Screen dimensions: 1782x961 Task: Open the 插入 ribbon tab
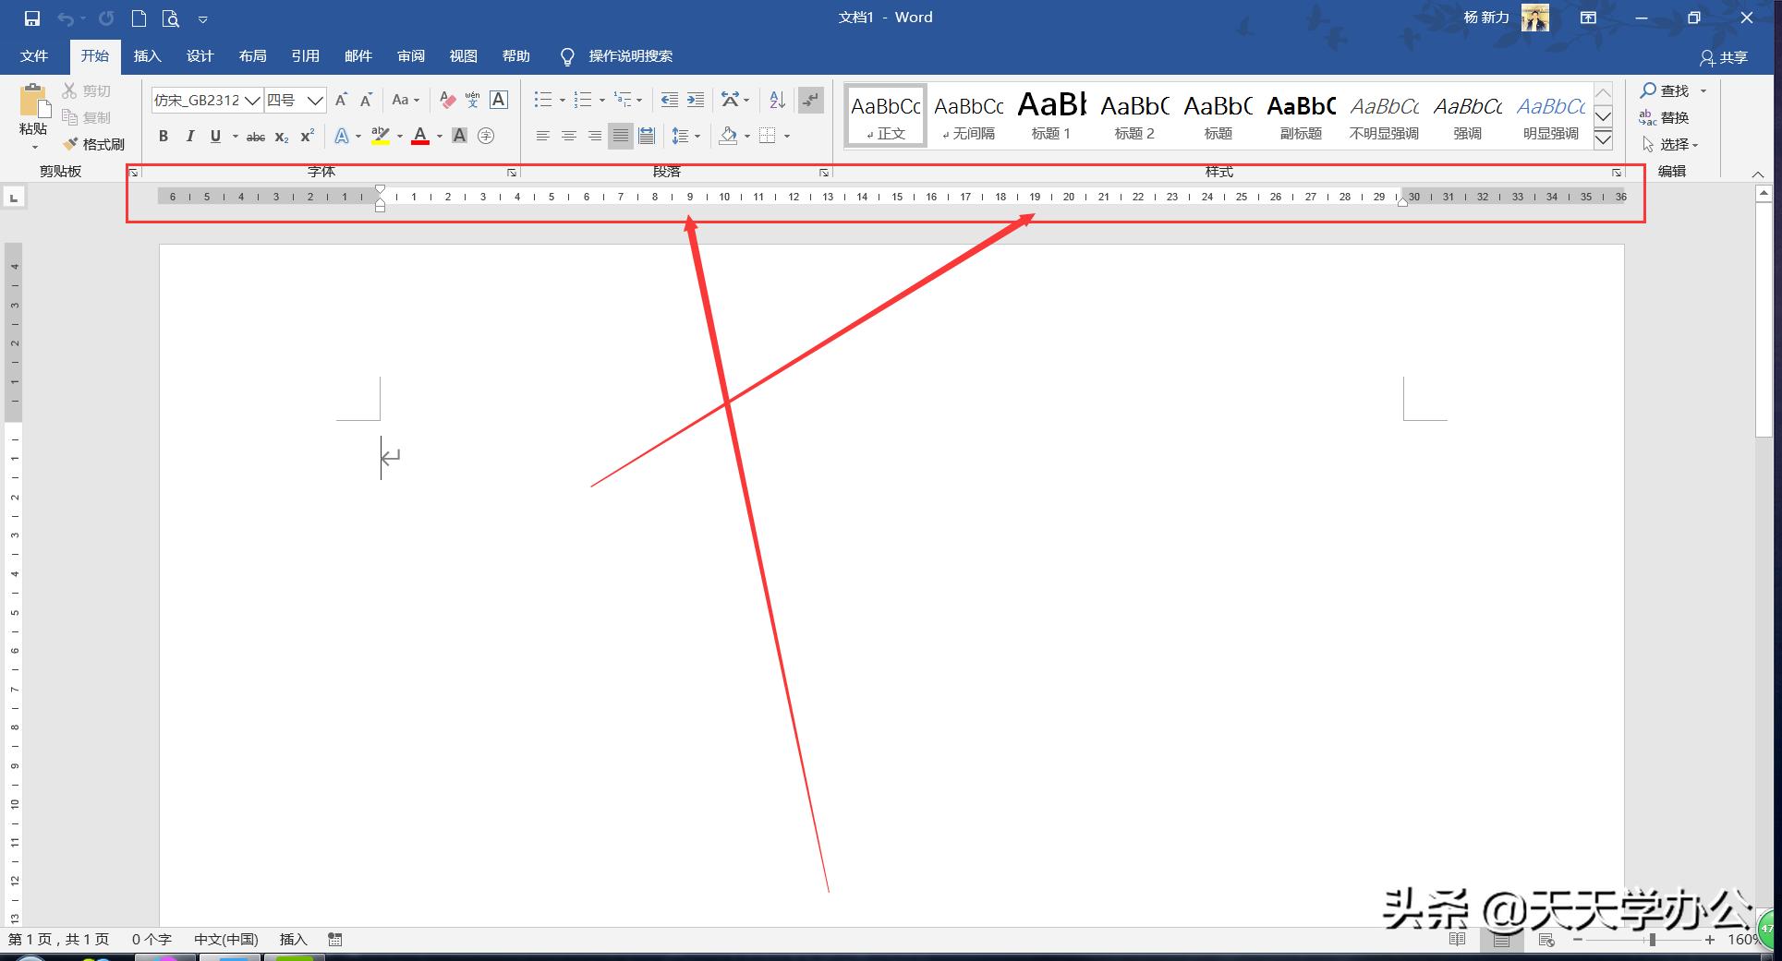(x=147, y=56)
